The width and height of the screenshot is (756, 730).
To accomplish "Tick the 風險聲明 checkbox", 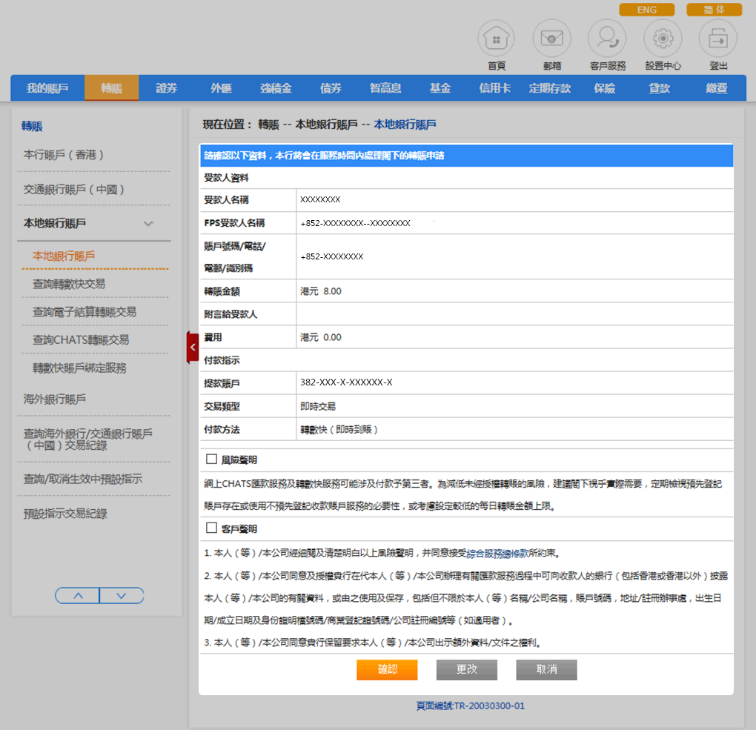I will pyautogui.click(x=211, y=459).
